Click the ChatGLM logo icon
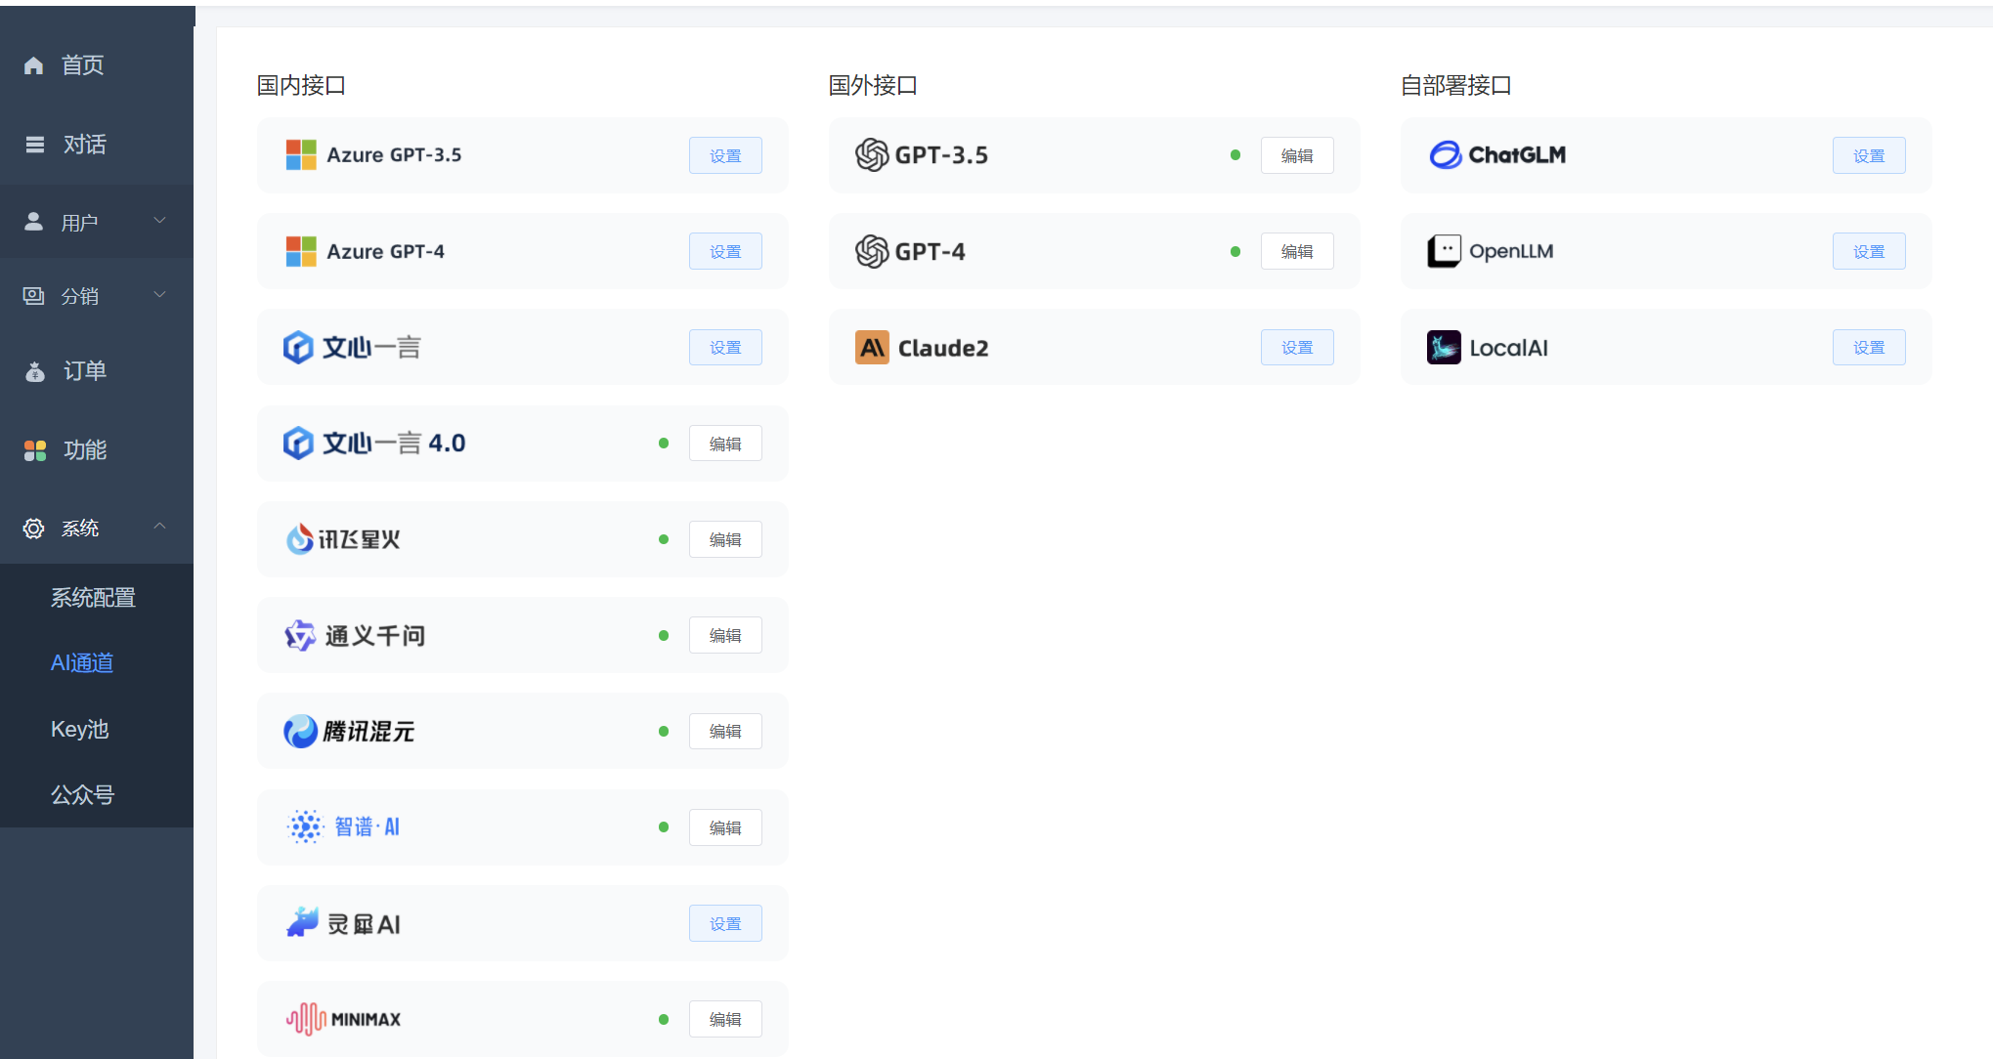 click(x=1445, y=154)
